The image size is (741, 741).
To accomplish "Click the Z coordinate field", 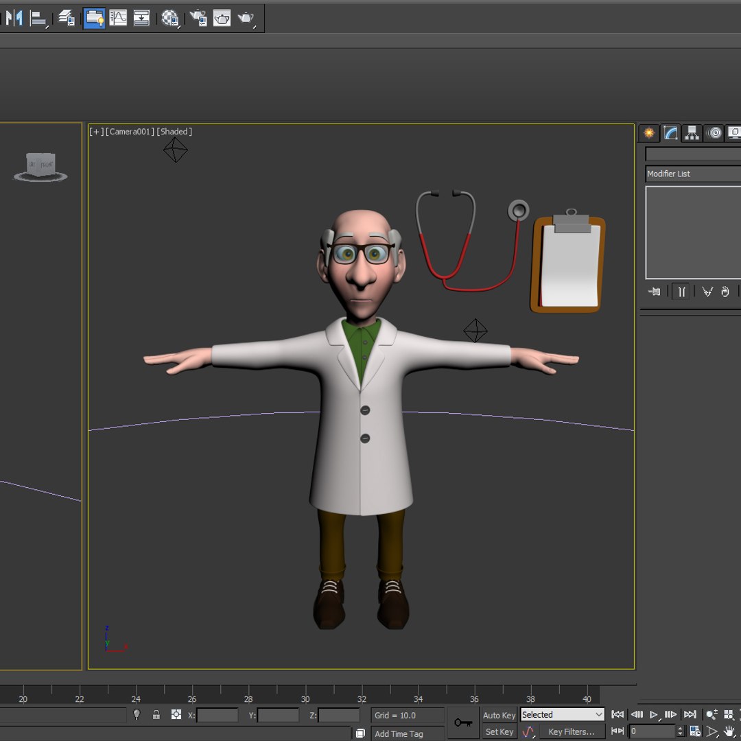I will pos(339,715).
